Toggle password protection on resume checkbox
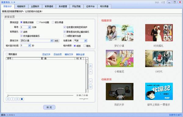This screenshot has height=117, width=183. (x=65, y=27)
